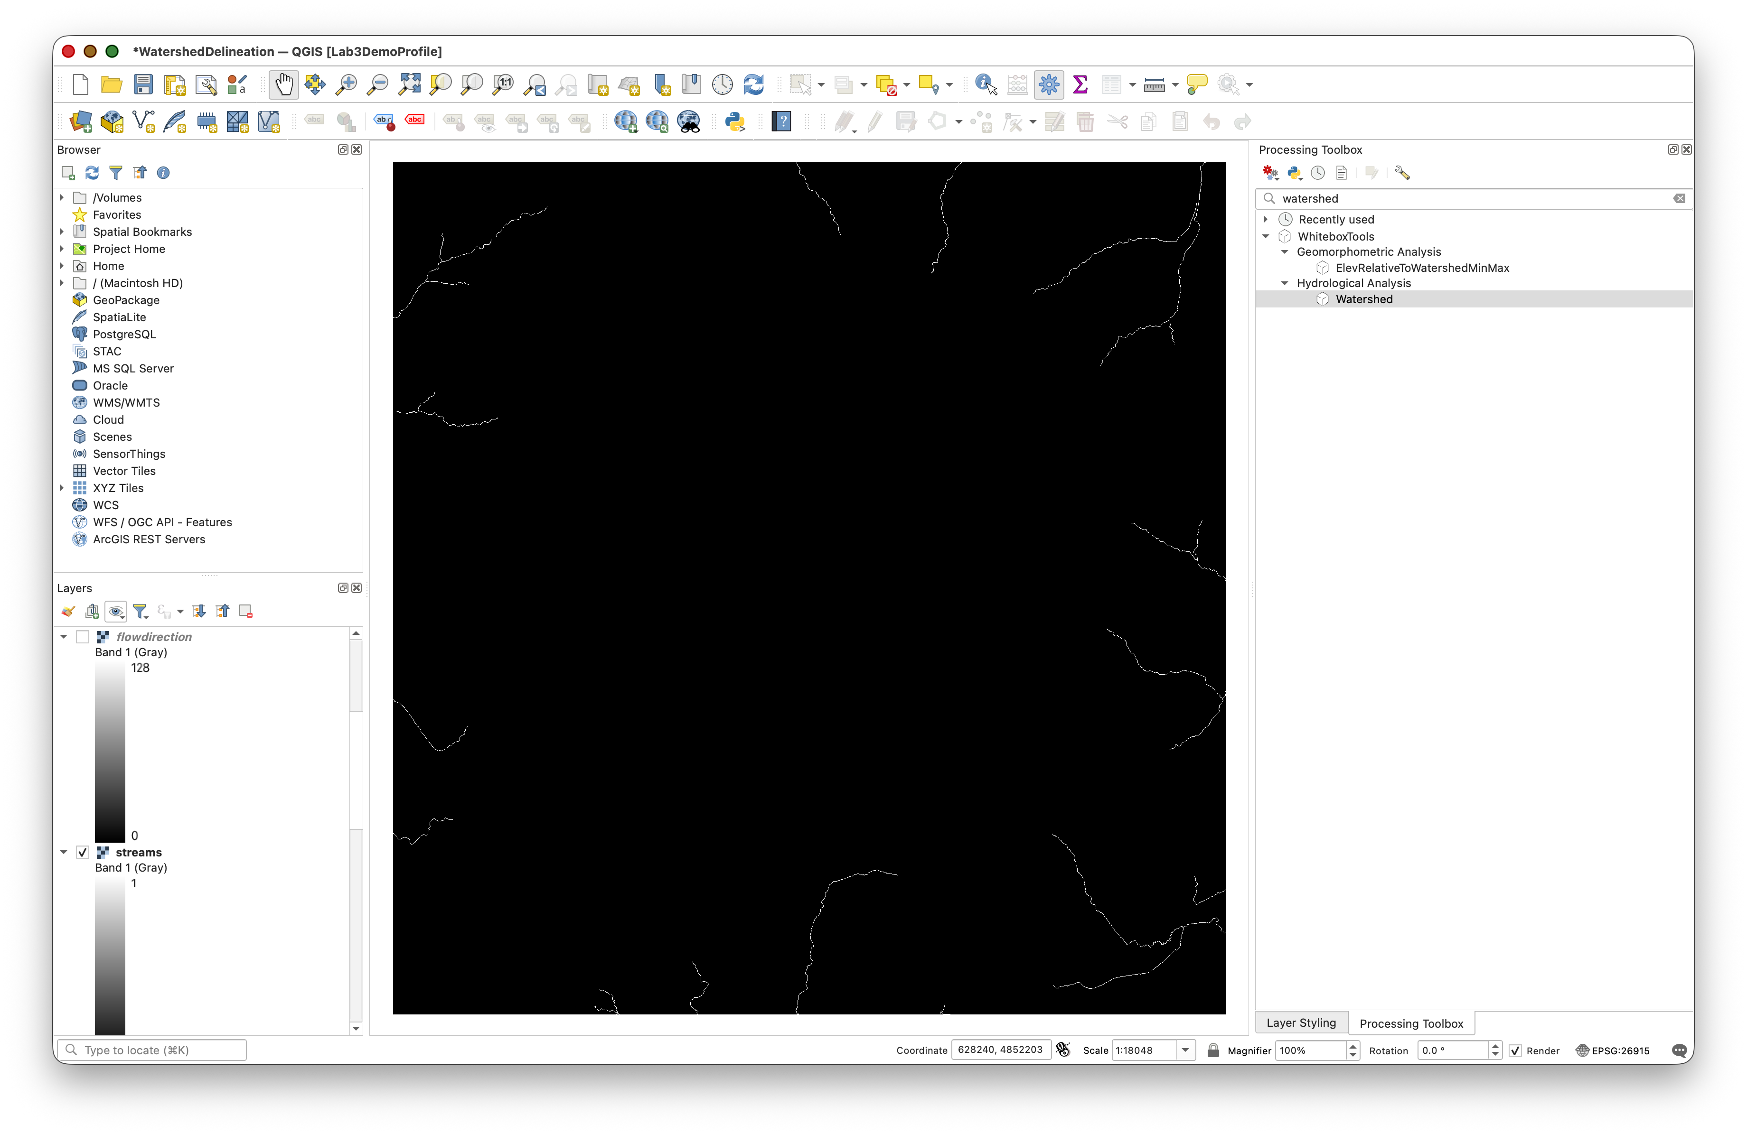1747x1134 pixels.
Task: Expand the Spatial Bookmarks node
Action: 62,232
